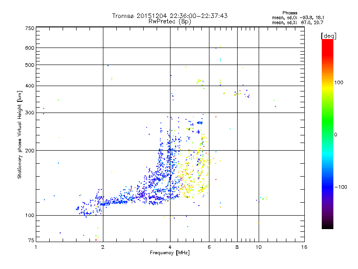Click the y-axis label 'Stationary phase Virtual Height [km]'

click(x=19, y=134)
